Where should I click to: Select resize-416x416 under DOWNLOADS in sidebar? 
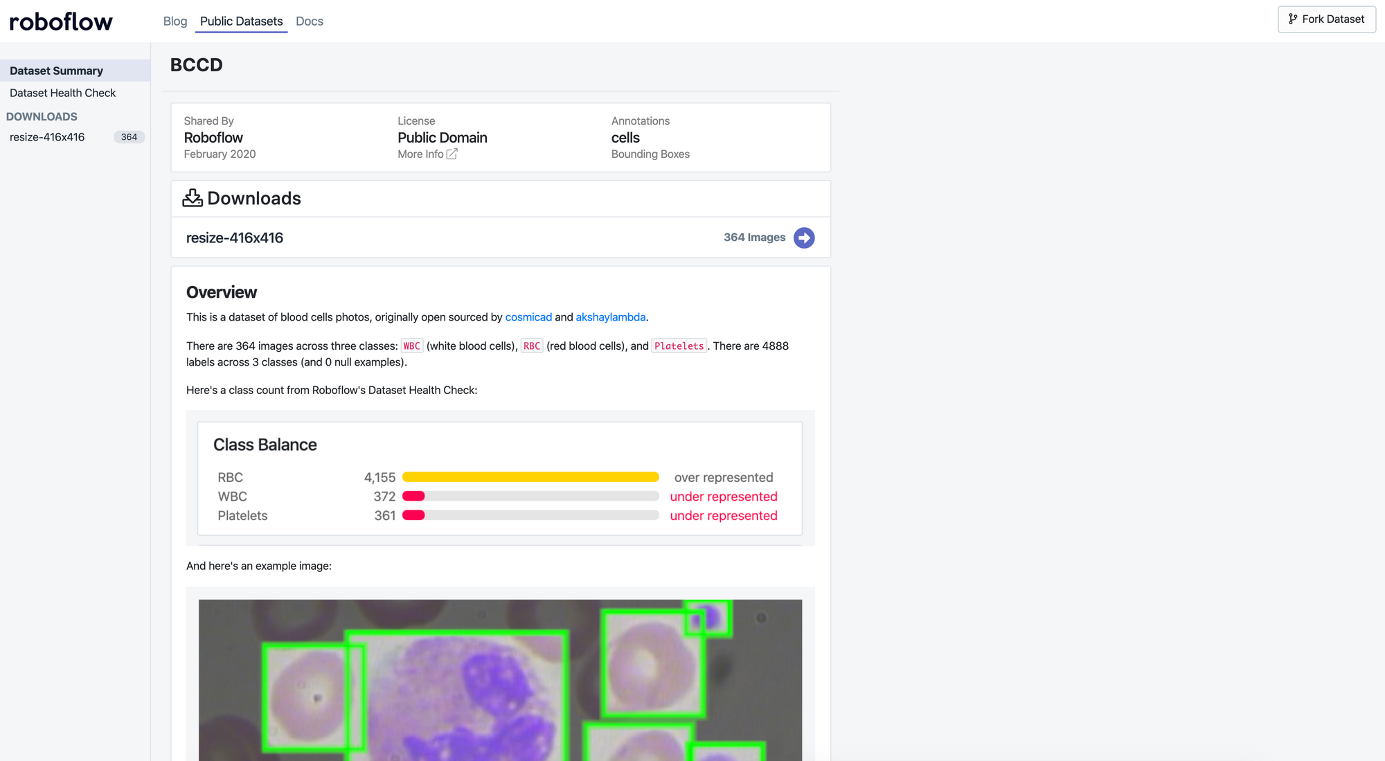pos(47,136)
